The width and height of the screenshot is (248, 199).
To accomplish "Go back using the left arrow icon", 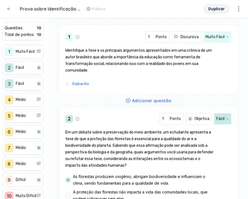I will click(9, 9).
